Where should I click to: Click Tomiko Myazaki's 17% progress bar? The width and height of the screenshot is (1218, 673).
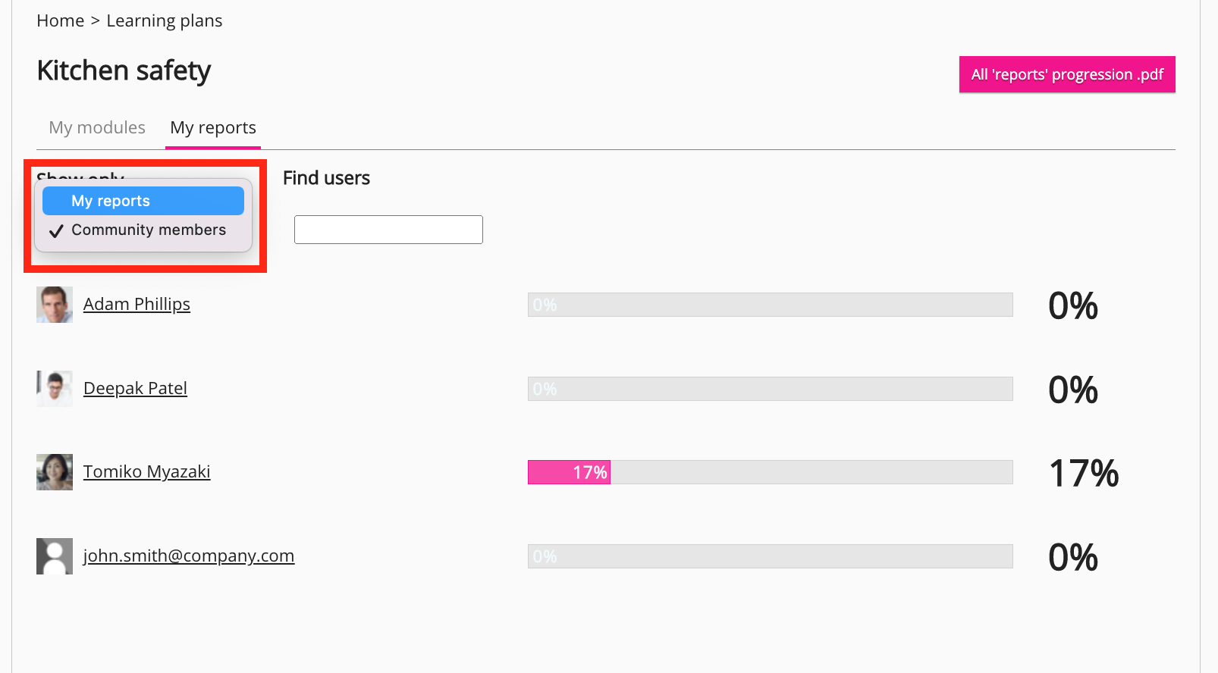click(770, 472)
